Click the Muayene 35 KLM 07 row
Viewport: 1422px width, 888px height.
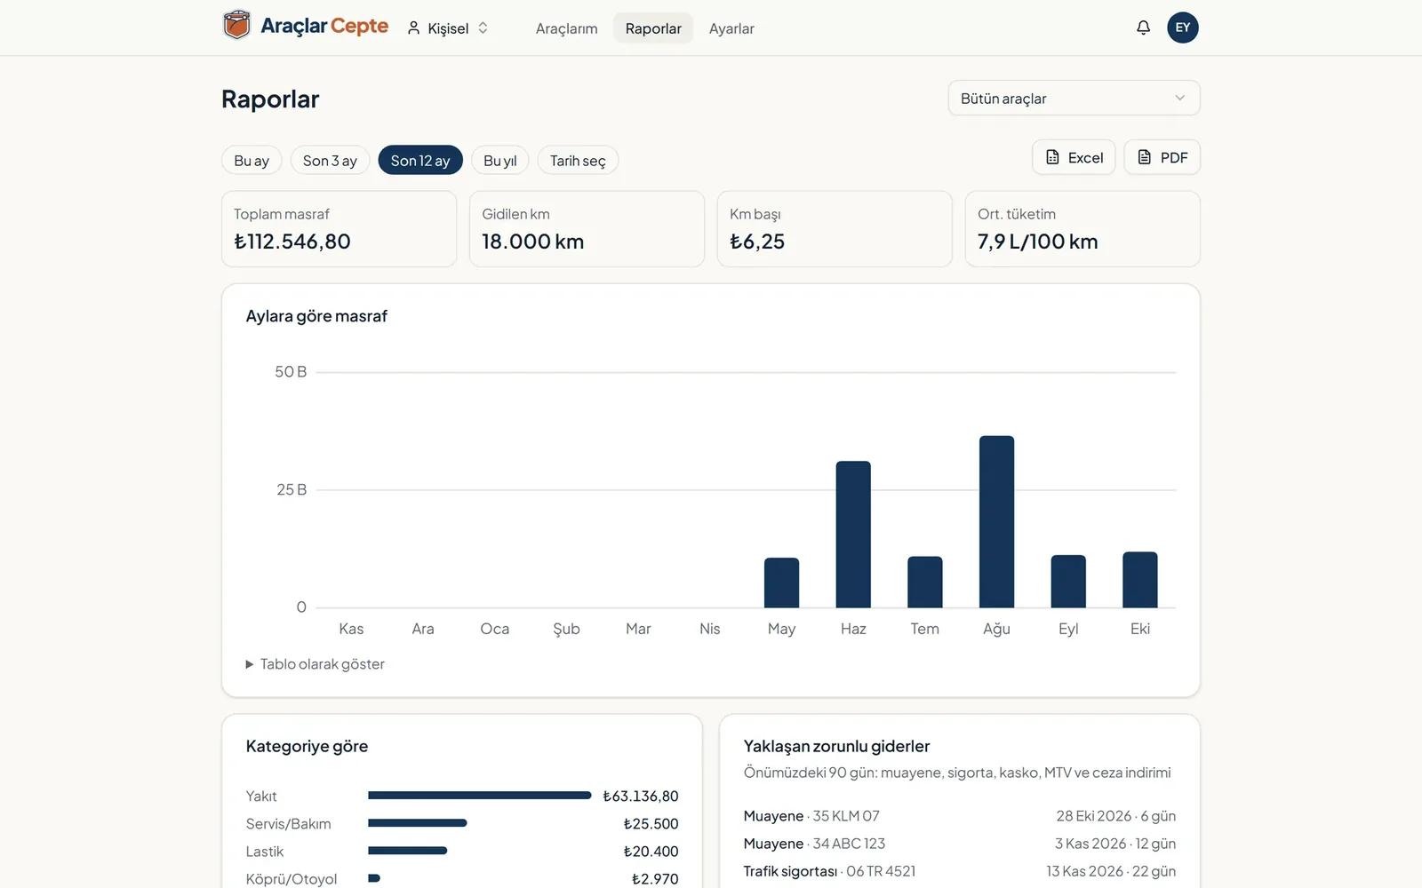pos(960,816)
